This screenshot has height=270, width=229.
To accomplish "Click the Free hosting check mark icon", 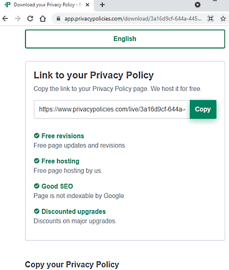I will click(37, 161).
